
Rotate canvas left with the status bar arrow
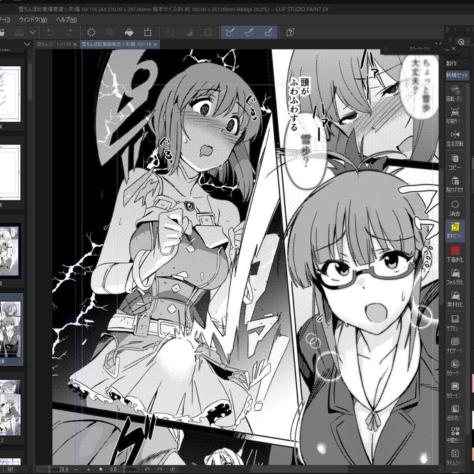147,469
